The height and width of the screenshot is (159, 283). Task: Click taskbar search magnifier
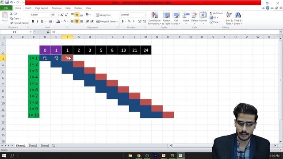12,155
